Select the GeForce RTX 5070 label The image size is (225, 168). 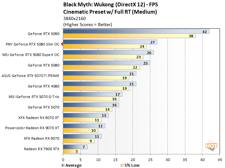(44, 107)
